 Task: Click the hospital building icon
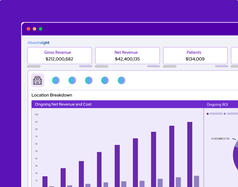point(38,80)
